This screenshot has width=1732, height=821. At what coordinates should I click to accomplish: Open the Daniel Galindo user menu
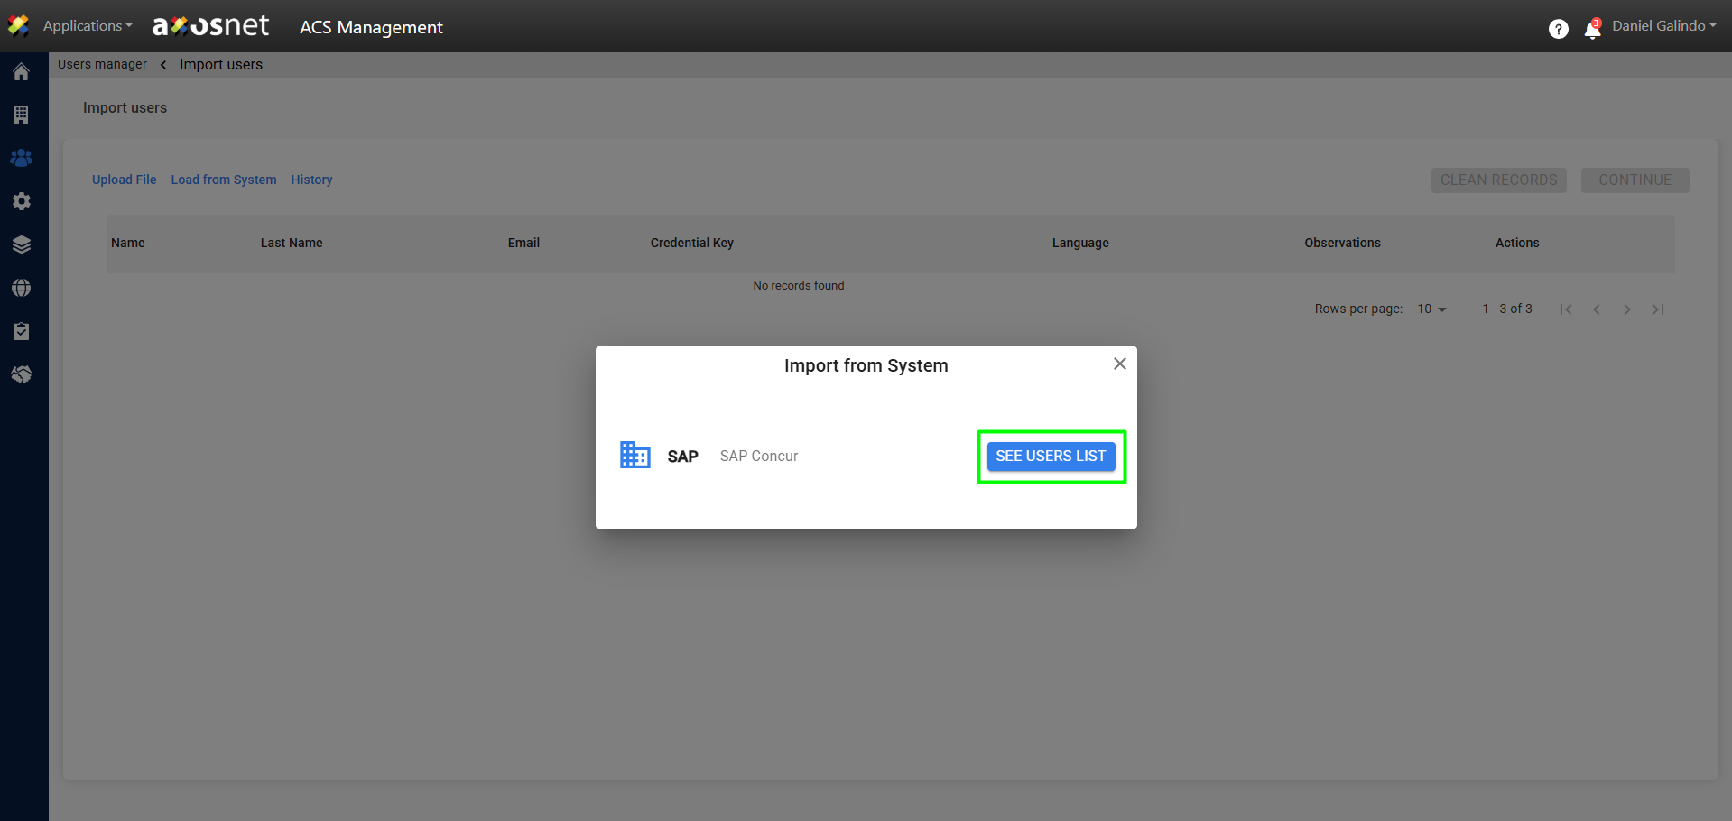tap(1663, 26)
